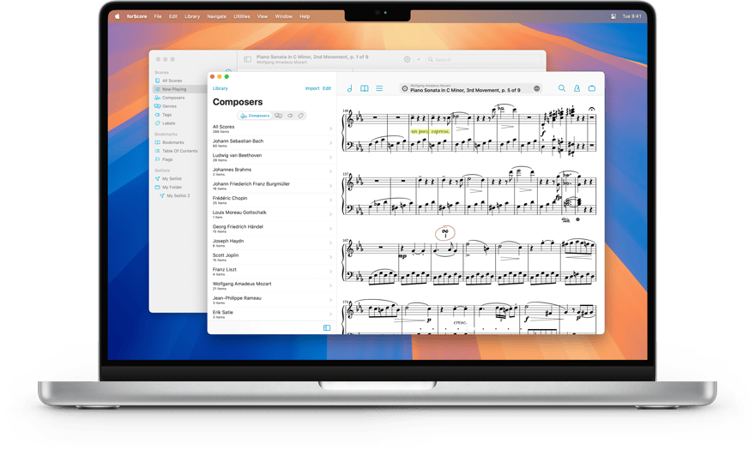Toggle the sidebar icon in the back window toolbar
Screen dimensions: 755x449
[x=247, y=60]
